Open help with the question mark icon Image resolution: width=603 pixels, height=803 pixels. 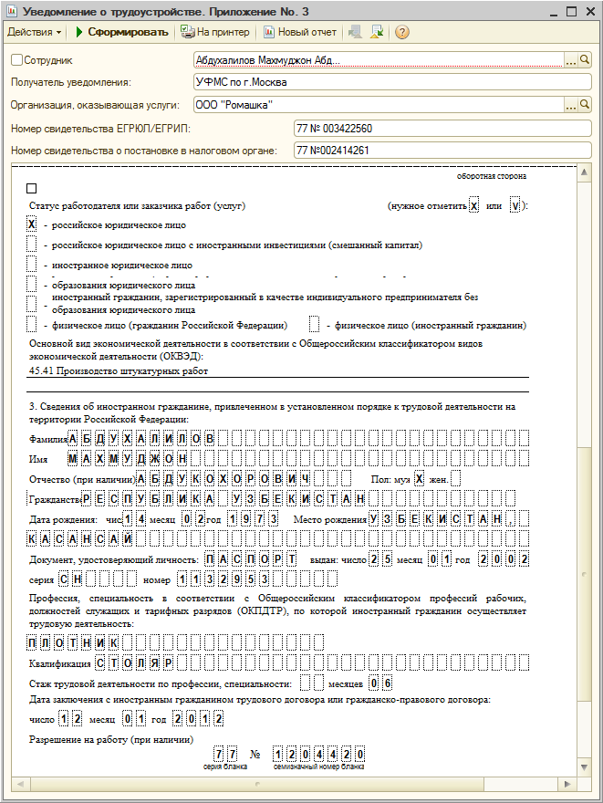[x=403, y=32]
